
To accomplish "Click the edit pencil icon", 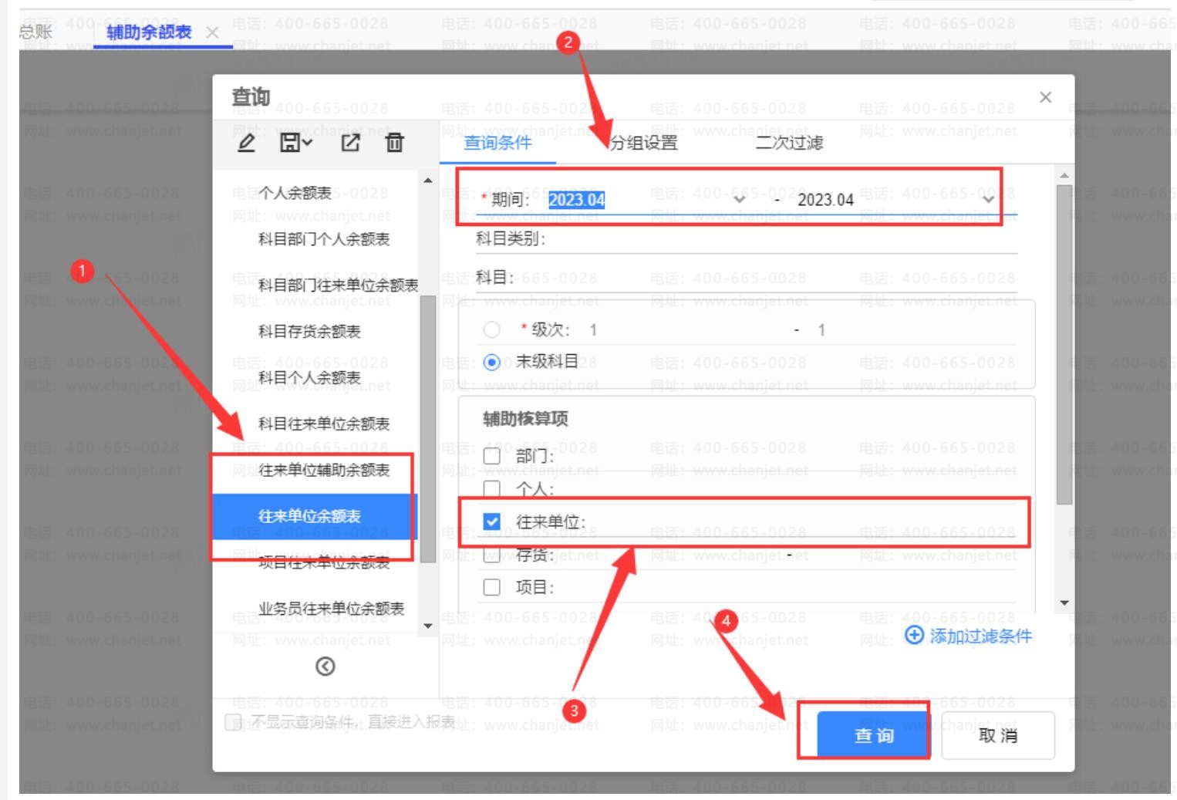I will click(246, 143).
